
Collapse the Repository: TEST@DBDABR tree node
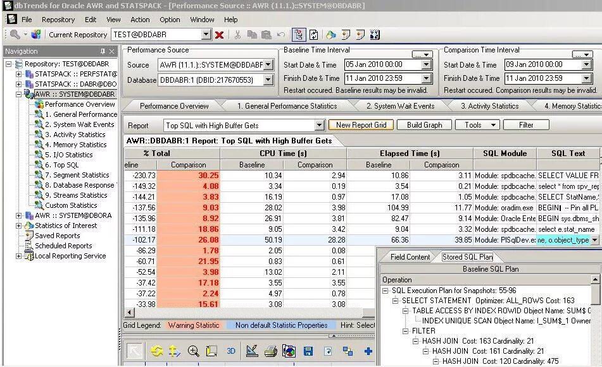click(8, 64)
